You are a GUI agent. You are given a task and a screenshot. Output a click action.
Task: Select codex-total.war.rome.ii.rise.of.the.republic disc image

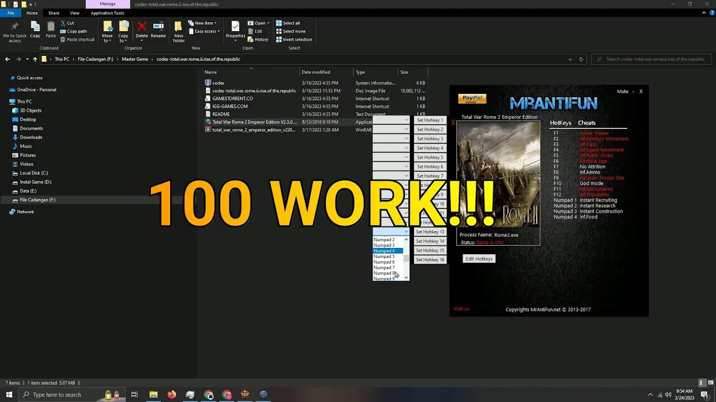(254, 91)
